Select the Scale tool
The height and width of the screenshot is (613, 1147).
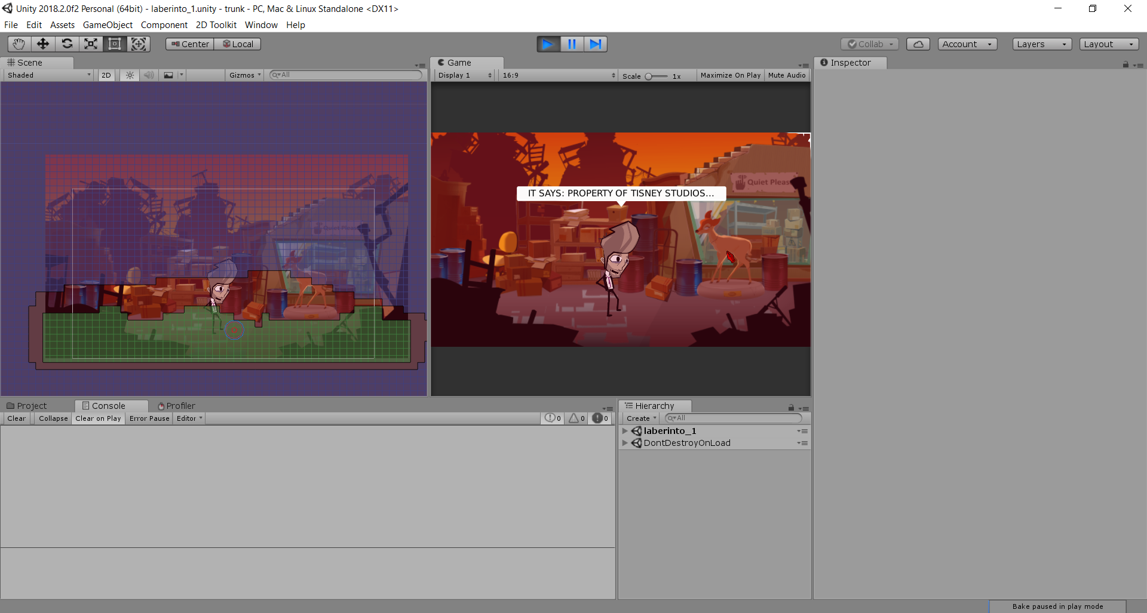click(x=91, y=44)
